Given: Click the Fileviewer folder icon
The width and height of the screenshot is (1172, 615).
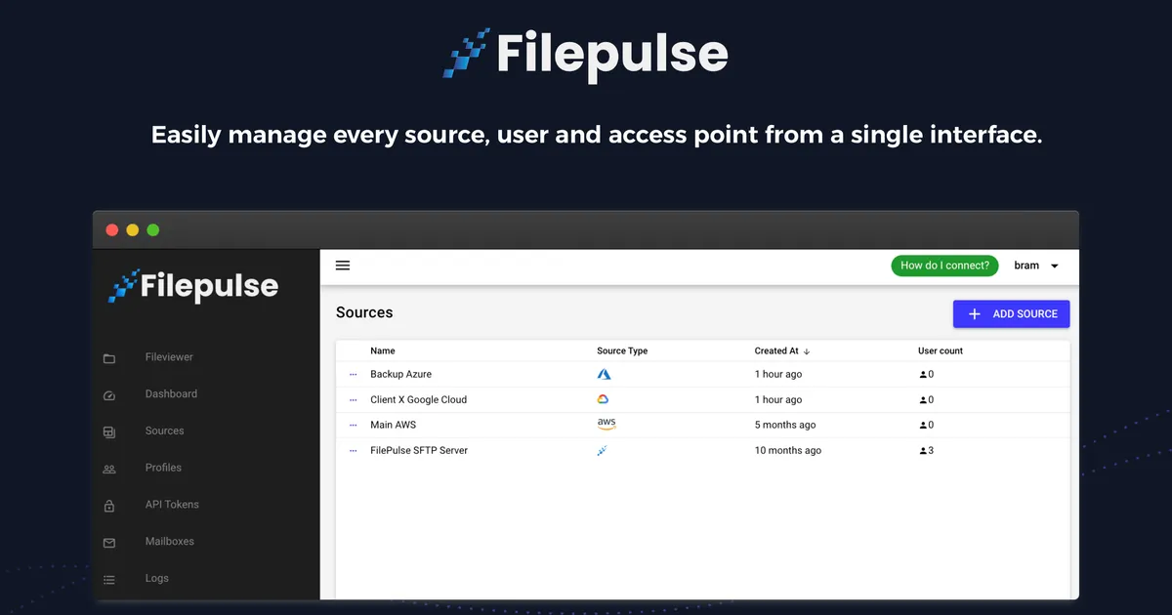Looking at the screenshot, I should click(109, 357).
